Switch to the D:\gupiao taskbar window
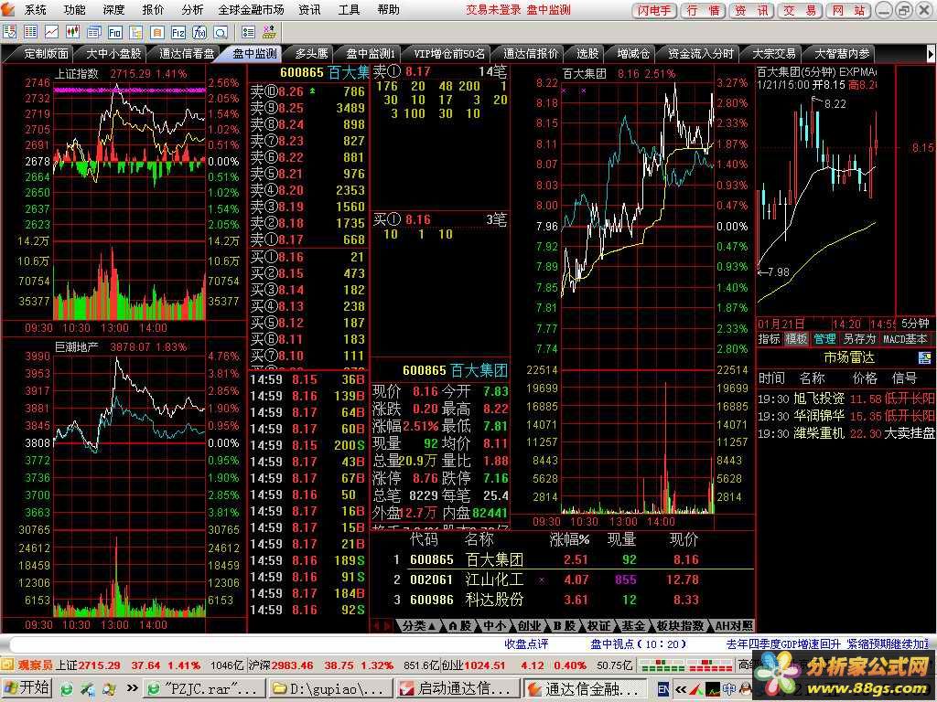The height and width of the screenshot is (702, 937). tap(331, 689)
